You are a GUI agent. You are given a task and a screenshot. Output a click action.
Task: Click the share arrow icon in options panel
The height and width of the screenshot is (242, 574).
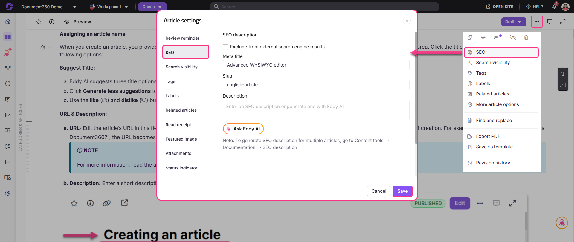(x=497, y=37)
